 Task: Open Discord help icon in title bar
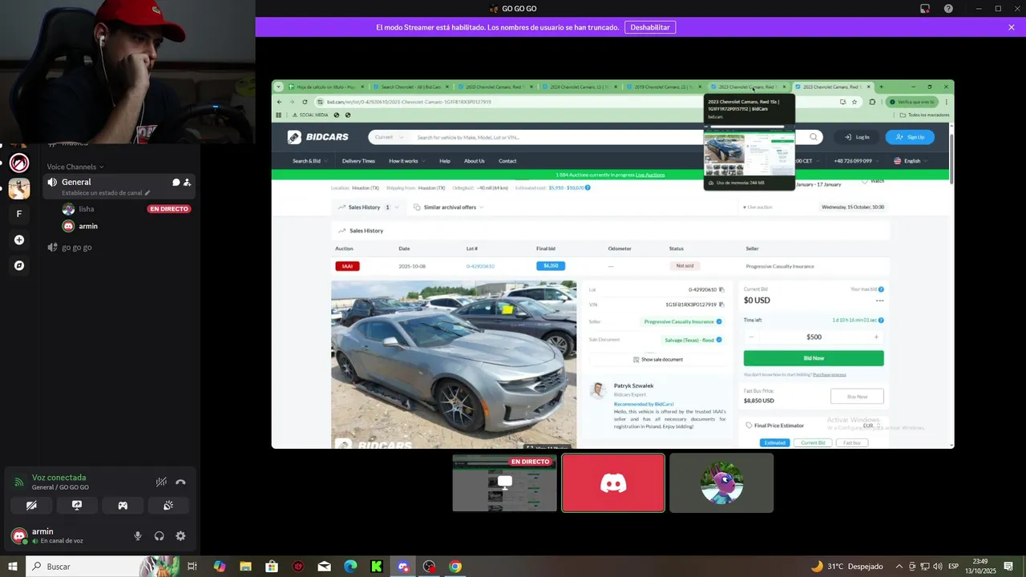click(948, 9)
